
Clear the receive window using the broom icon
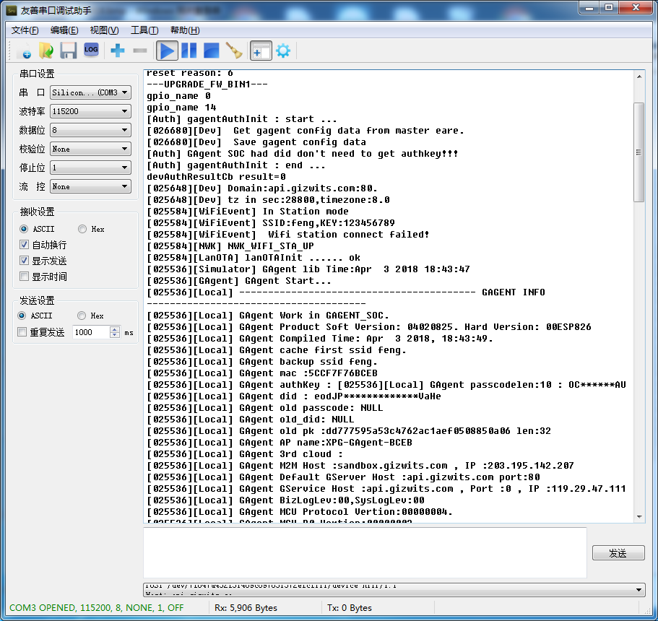coord(233,51)
